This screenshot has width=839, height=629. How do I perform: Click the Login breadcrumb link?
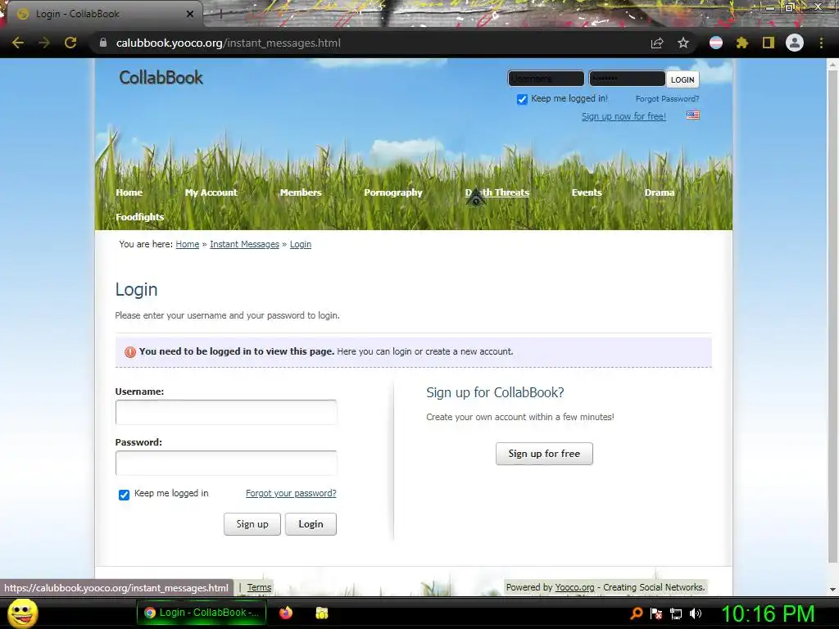301,244
